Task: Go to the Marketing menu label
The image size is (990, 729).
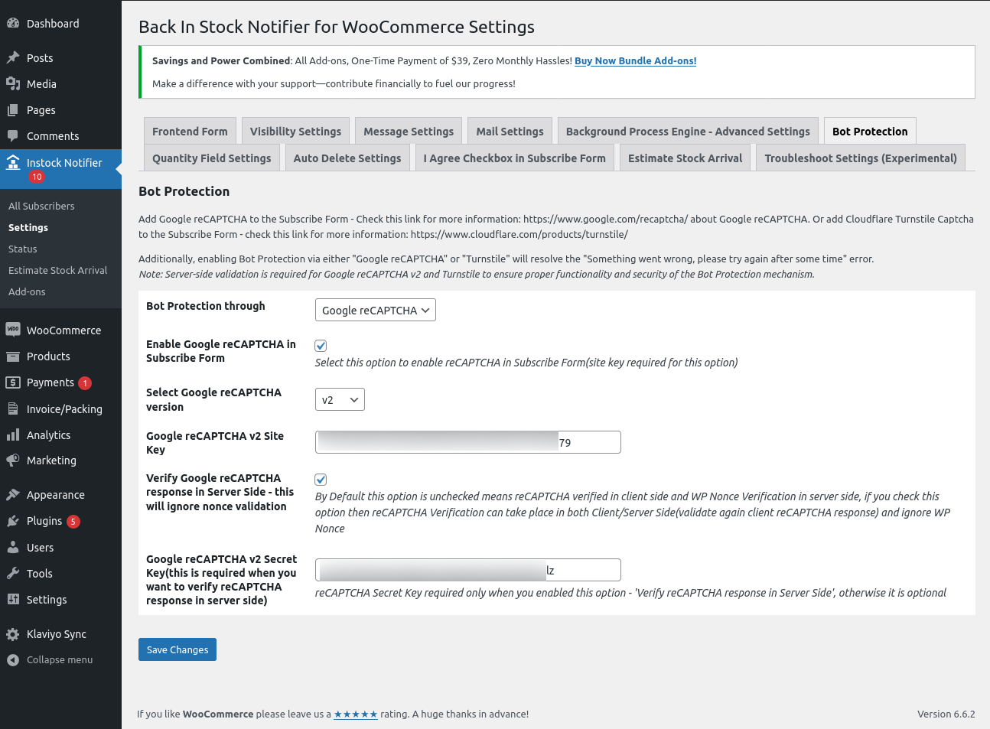Action: coord(51,461)
